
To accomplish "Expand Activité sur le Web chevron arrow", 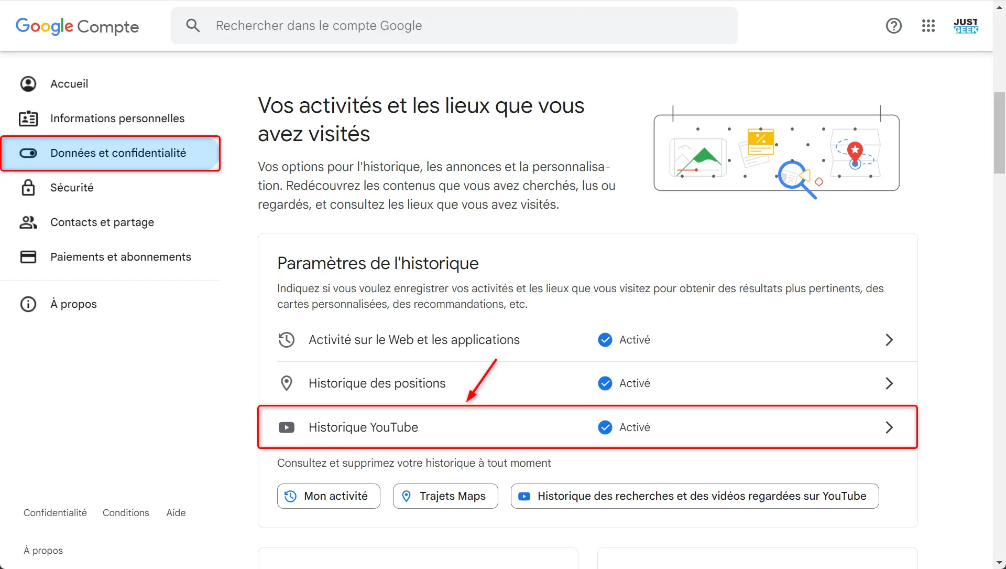I will click(x=889, y=340).
